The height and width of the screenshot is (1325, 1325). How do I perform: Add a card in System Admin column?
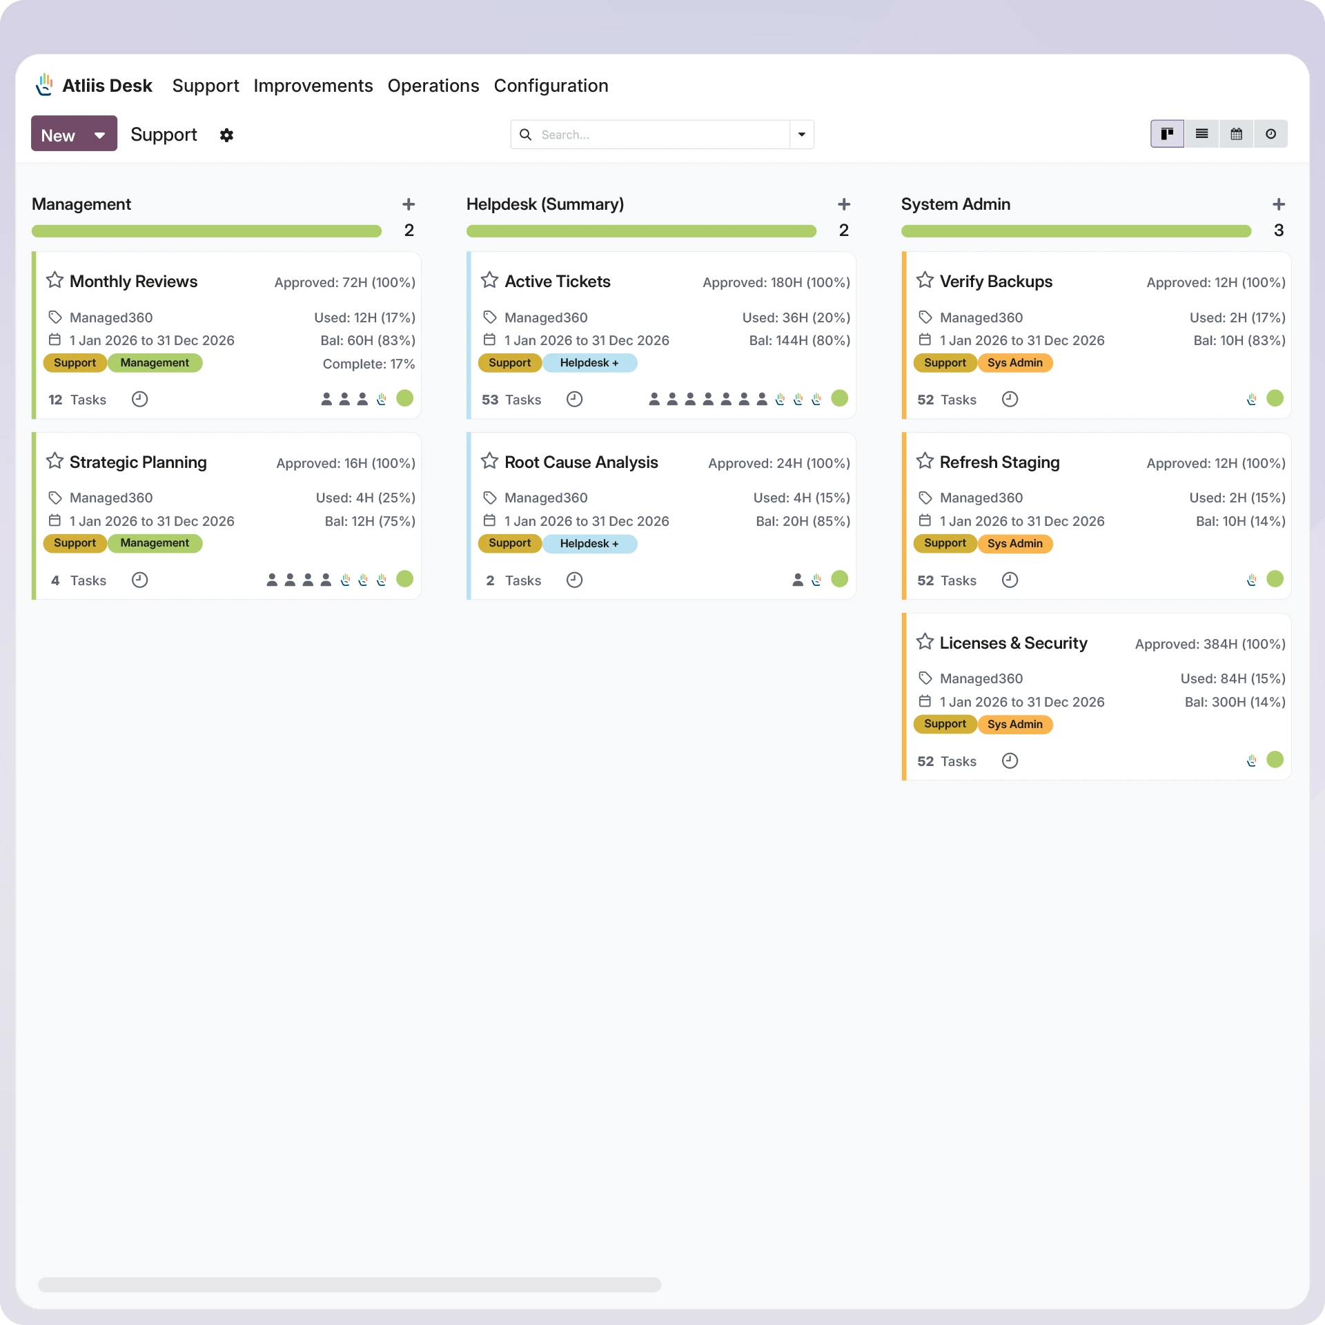click(1278, 204)
